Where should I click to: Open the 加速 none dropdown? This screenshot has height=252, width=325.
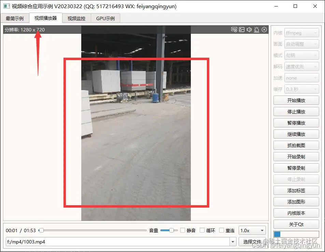click(301, 78)
